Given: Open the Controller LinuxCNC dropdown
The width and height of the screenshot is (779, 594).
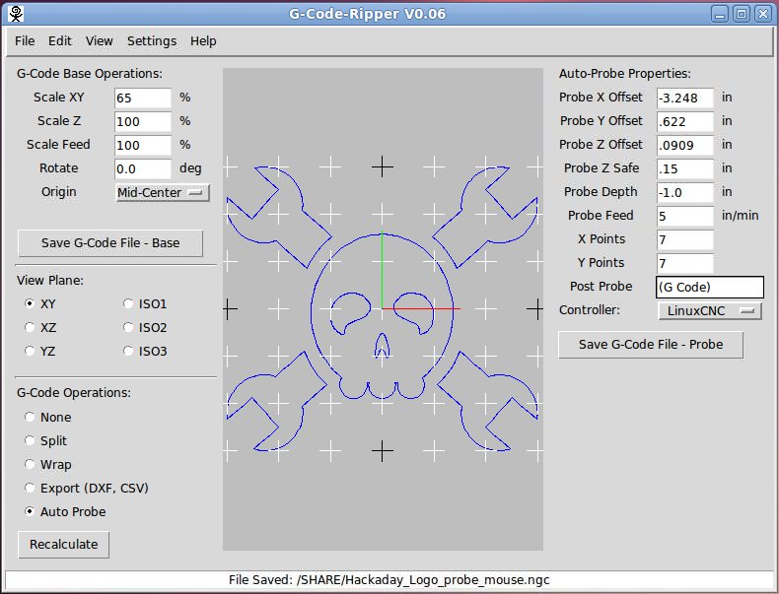Looking at the screenshot, I should 710,311.
